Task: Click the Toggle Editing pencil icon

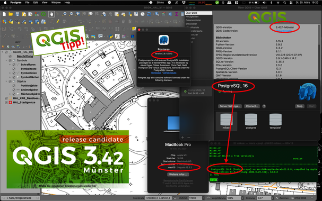Action: pos(58,21)
